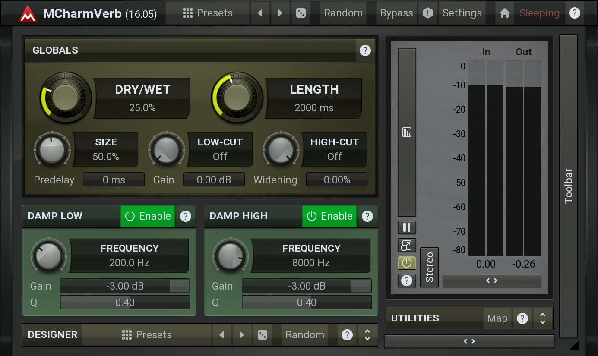The image size is (598, 356).
Task: Open the DESIGNER Presets browser
Action: point(147,335)
